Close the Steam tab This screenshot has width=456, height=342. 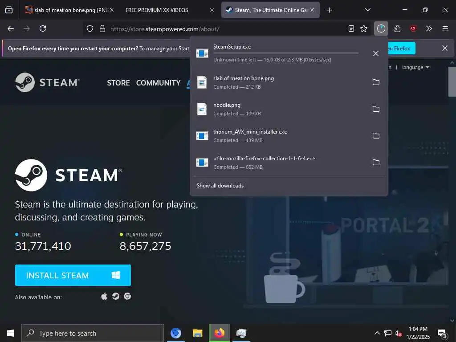pos(312,10)
